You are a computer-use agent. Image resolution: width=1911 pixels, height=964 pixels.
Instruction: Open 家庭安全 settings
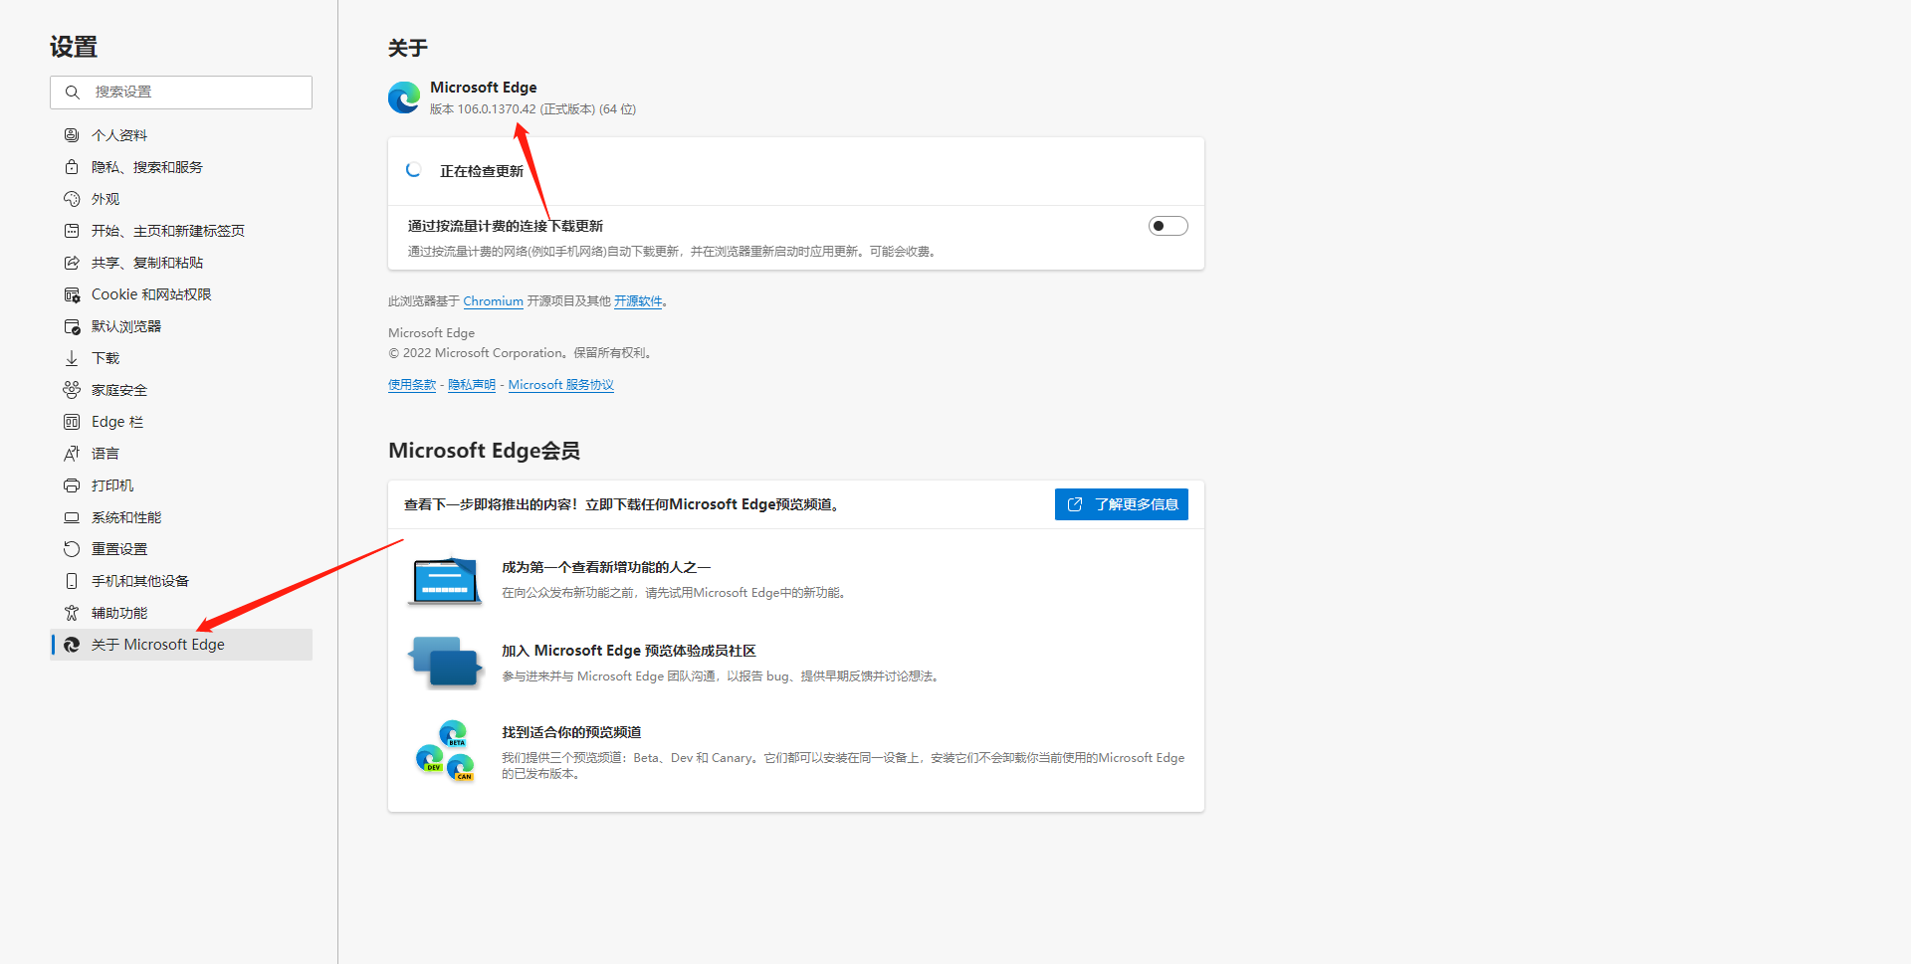[181, 390]
